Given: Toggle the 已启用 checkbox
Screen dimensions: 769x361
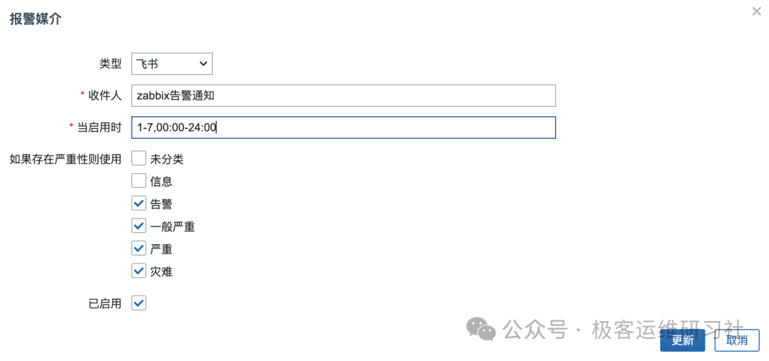Looking at the screenshot, I should (139, 303).
